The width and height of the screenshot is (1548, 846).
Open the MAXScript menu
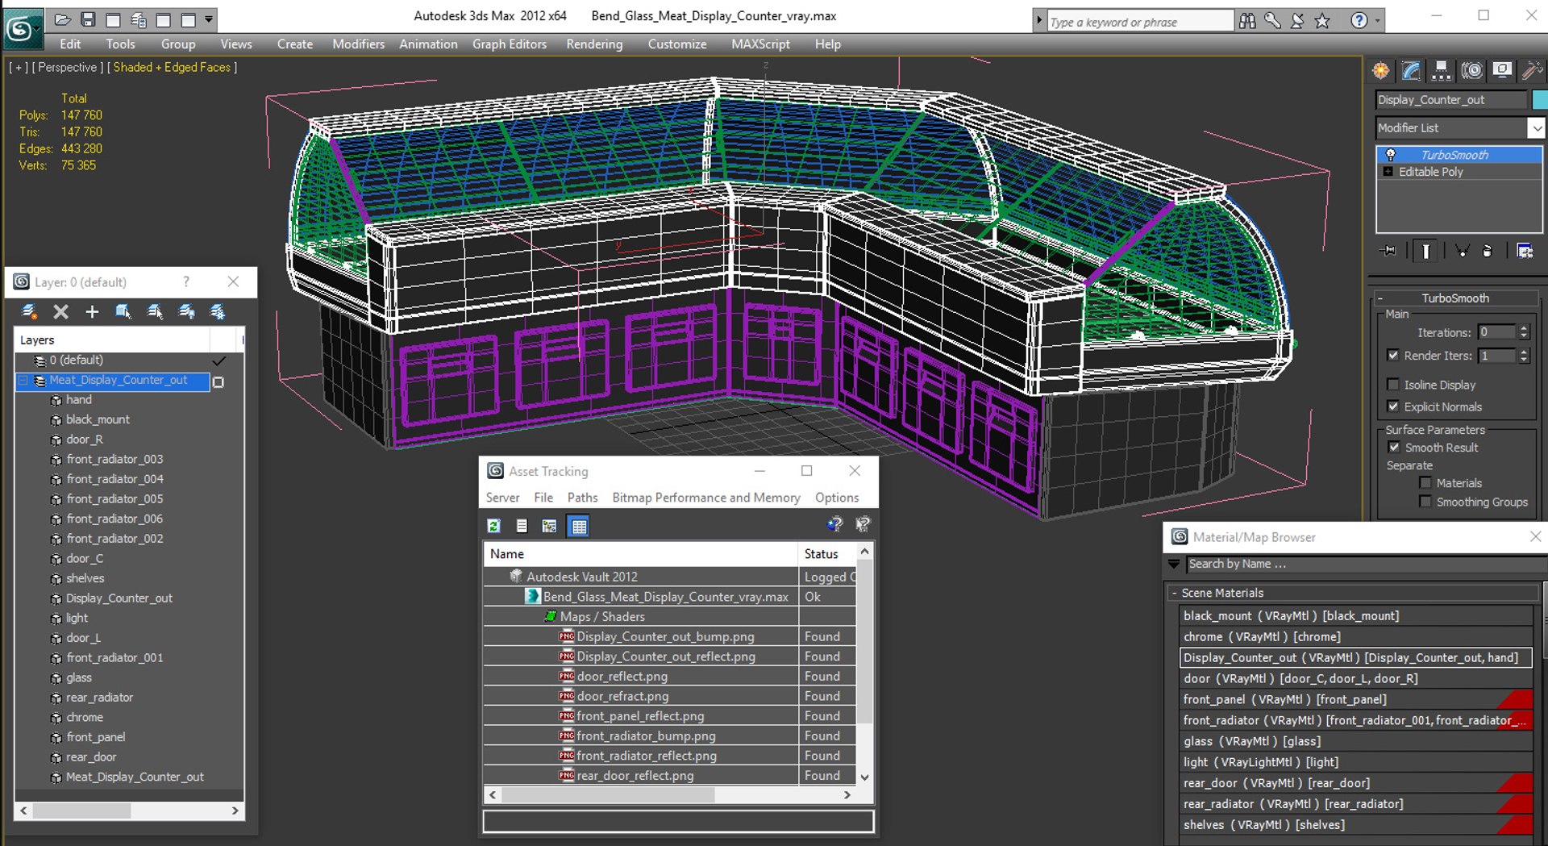click(760, 44)
